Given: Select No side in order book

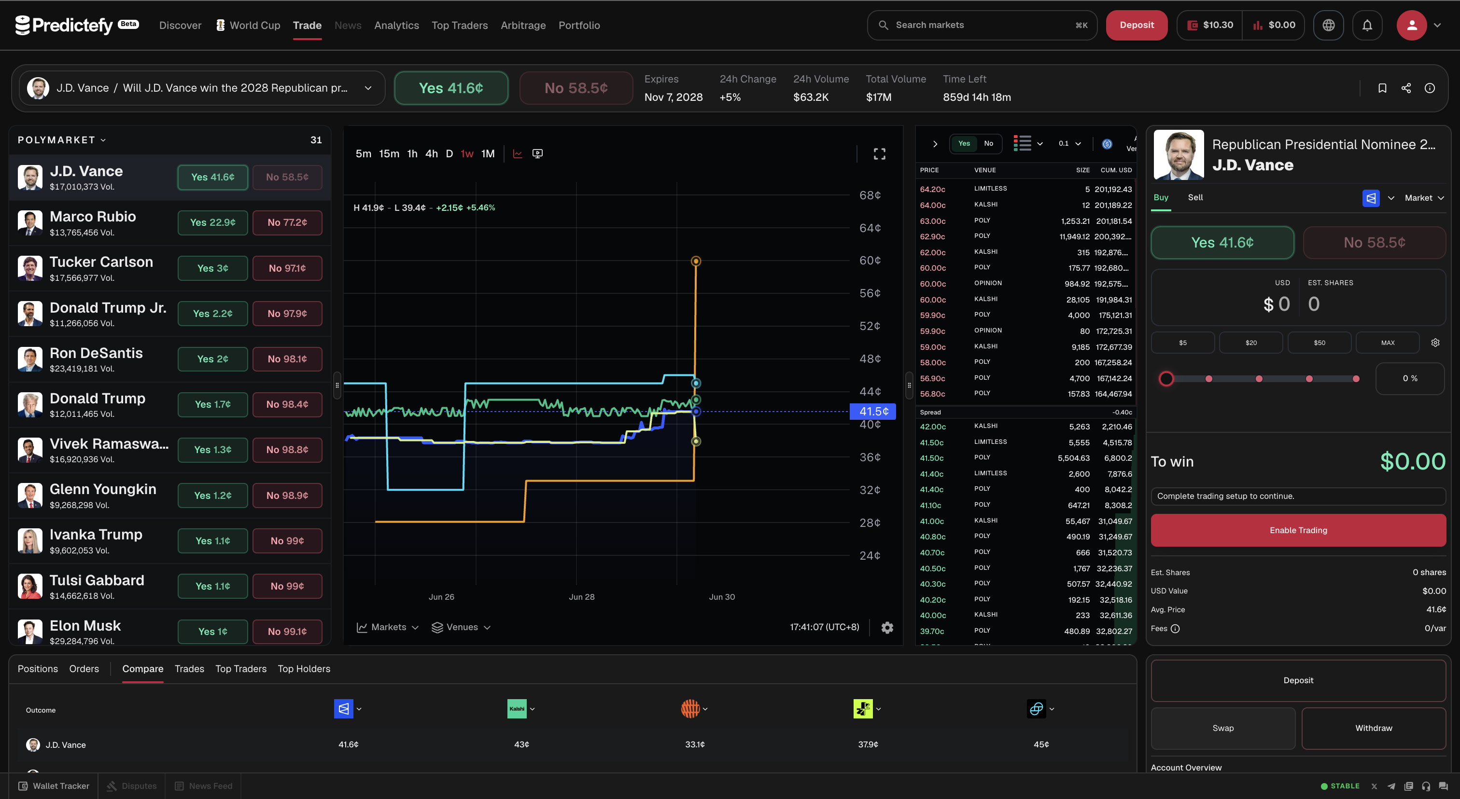Looking at the screenshot, I should (x=988, y=144).
